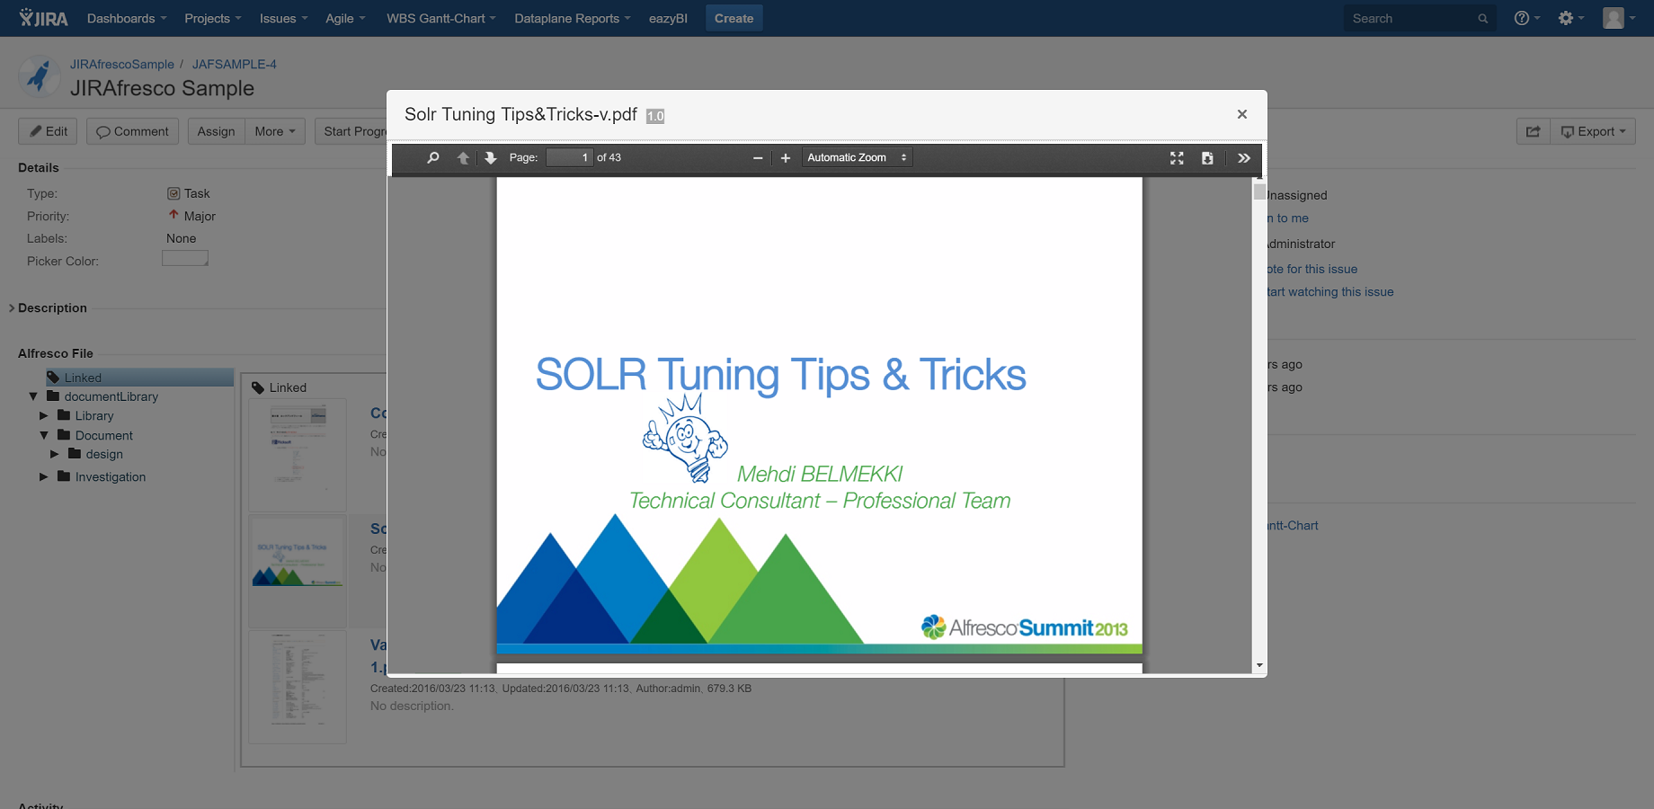Click the share issue icon button
This screenshot has height=809, width=1654.
click(1533, 131)
